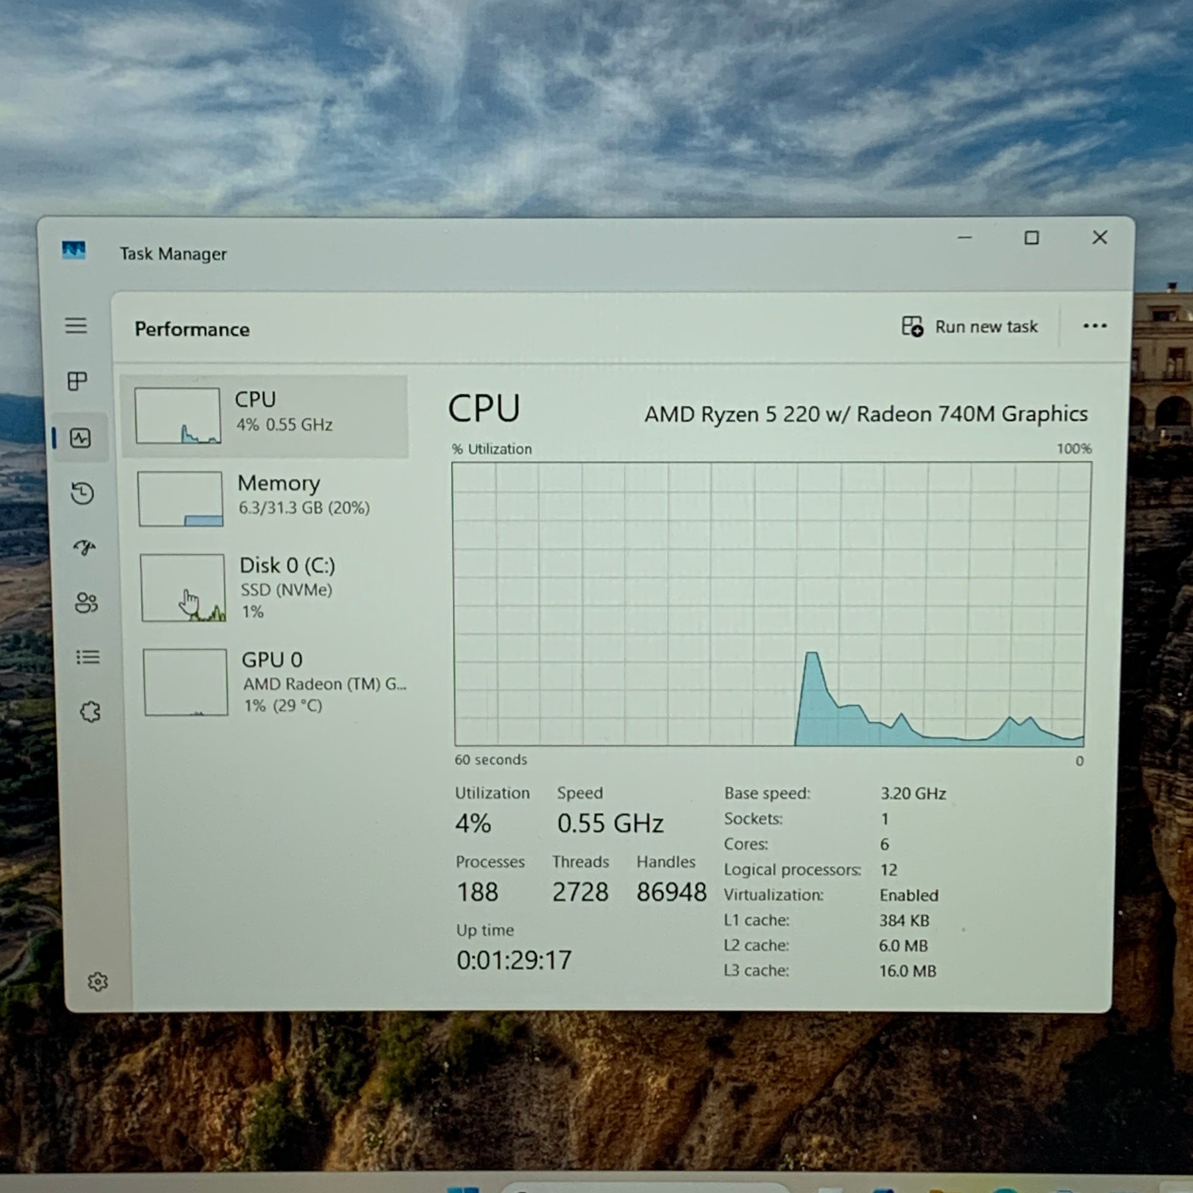
Task: Open the Users page icon
Action: pyautogui.click(x=86, y=603)
